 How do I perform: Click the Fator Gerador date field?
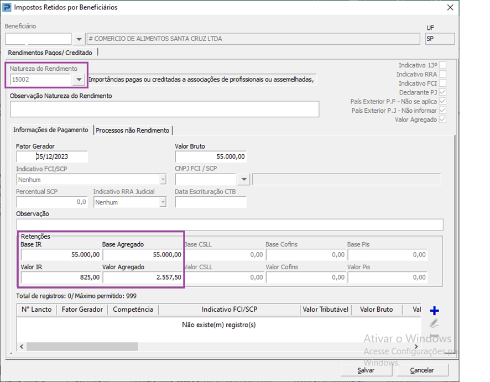[52, 156]
